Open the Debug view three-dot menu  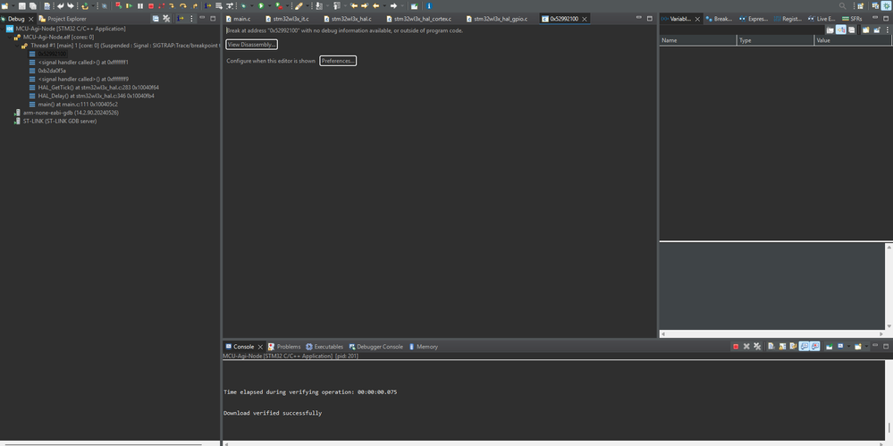(x=190, y=19)
